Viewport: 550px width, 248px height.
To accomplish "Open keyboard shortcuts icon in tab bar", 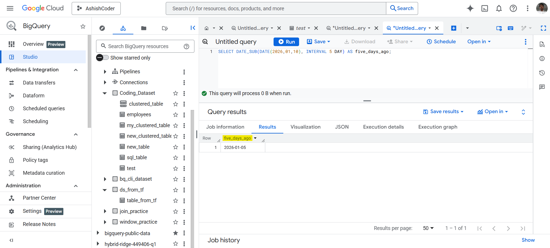I will (510, 28).
